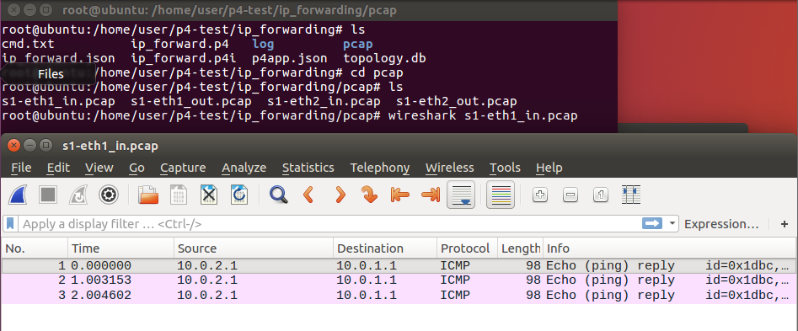
Task: Click 'ip_forward.p4' filename in terminal
Action: (x=179, y=45)
